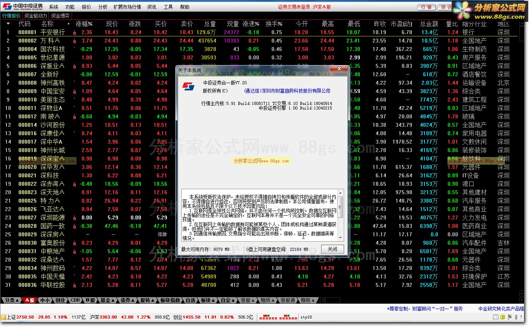Select the 板块指数 bottom tab
This screenshot has height=327, width=529.
(x=170, y=300)
